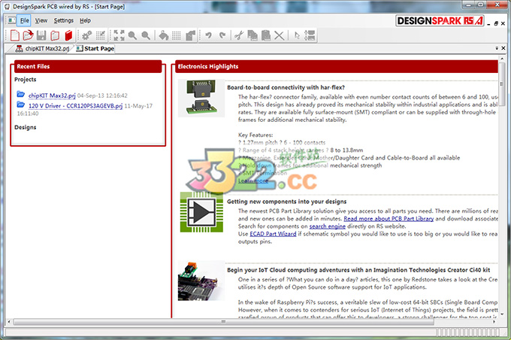Open recent project 120 V Driver - CCR120PS3AGEVB.prj

tap(76, 106)
